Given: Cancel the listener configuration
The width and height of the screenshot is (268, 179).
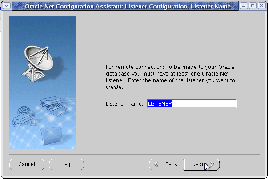Looking at the screenshot, I should 27,164.
